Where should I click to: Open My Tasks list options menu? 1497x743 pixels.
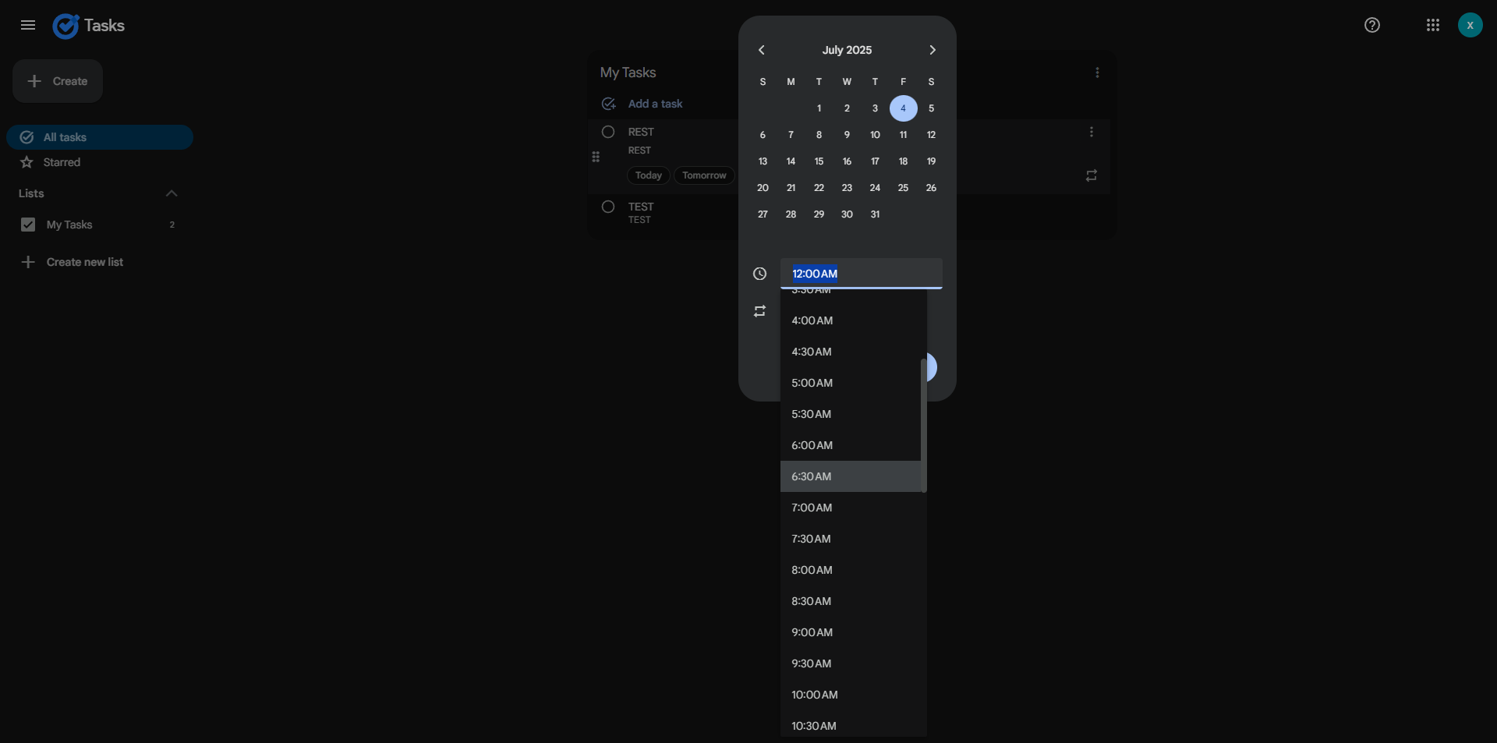(x=1097, y=73)
